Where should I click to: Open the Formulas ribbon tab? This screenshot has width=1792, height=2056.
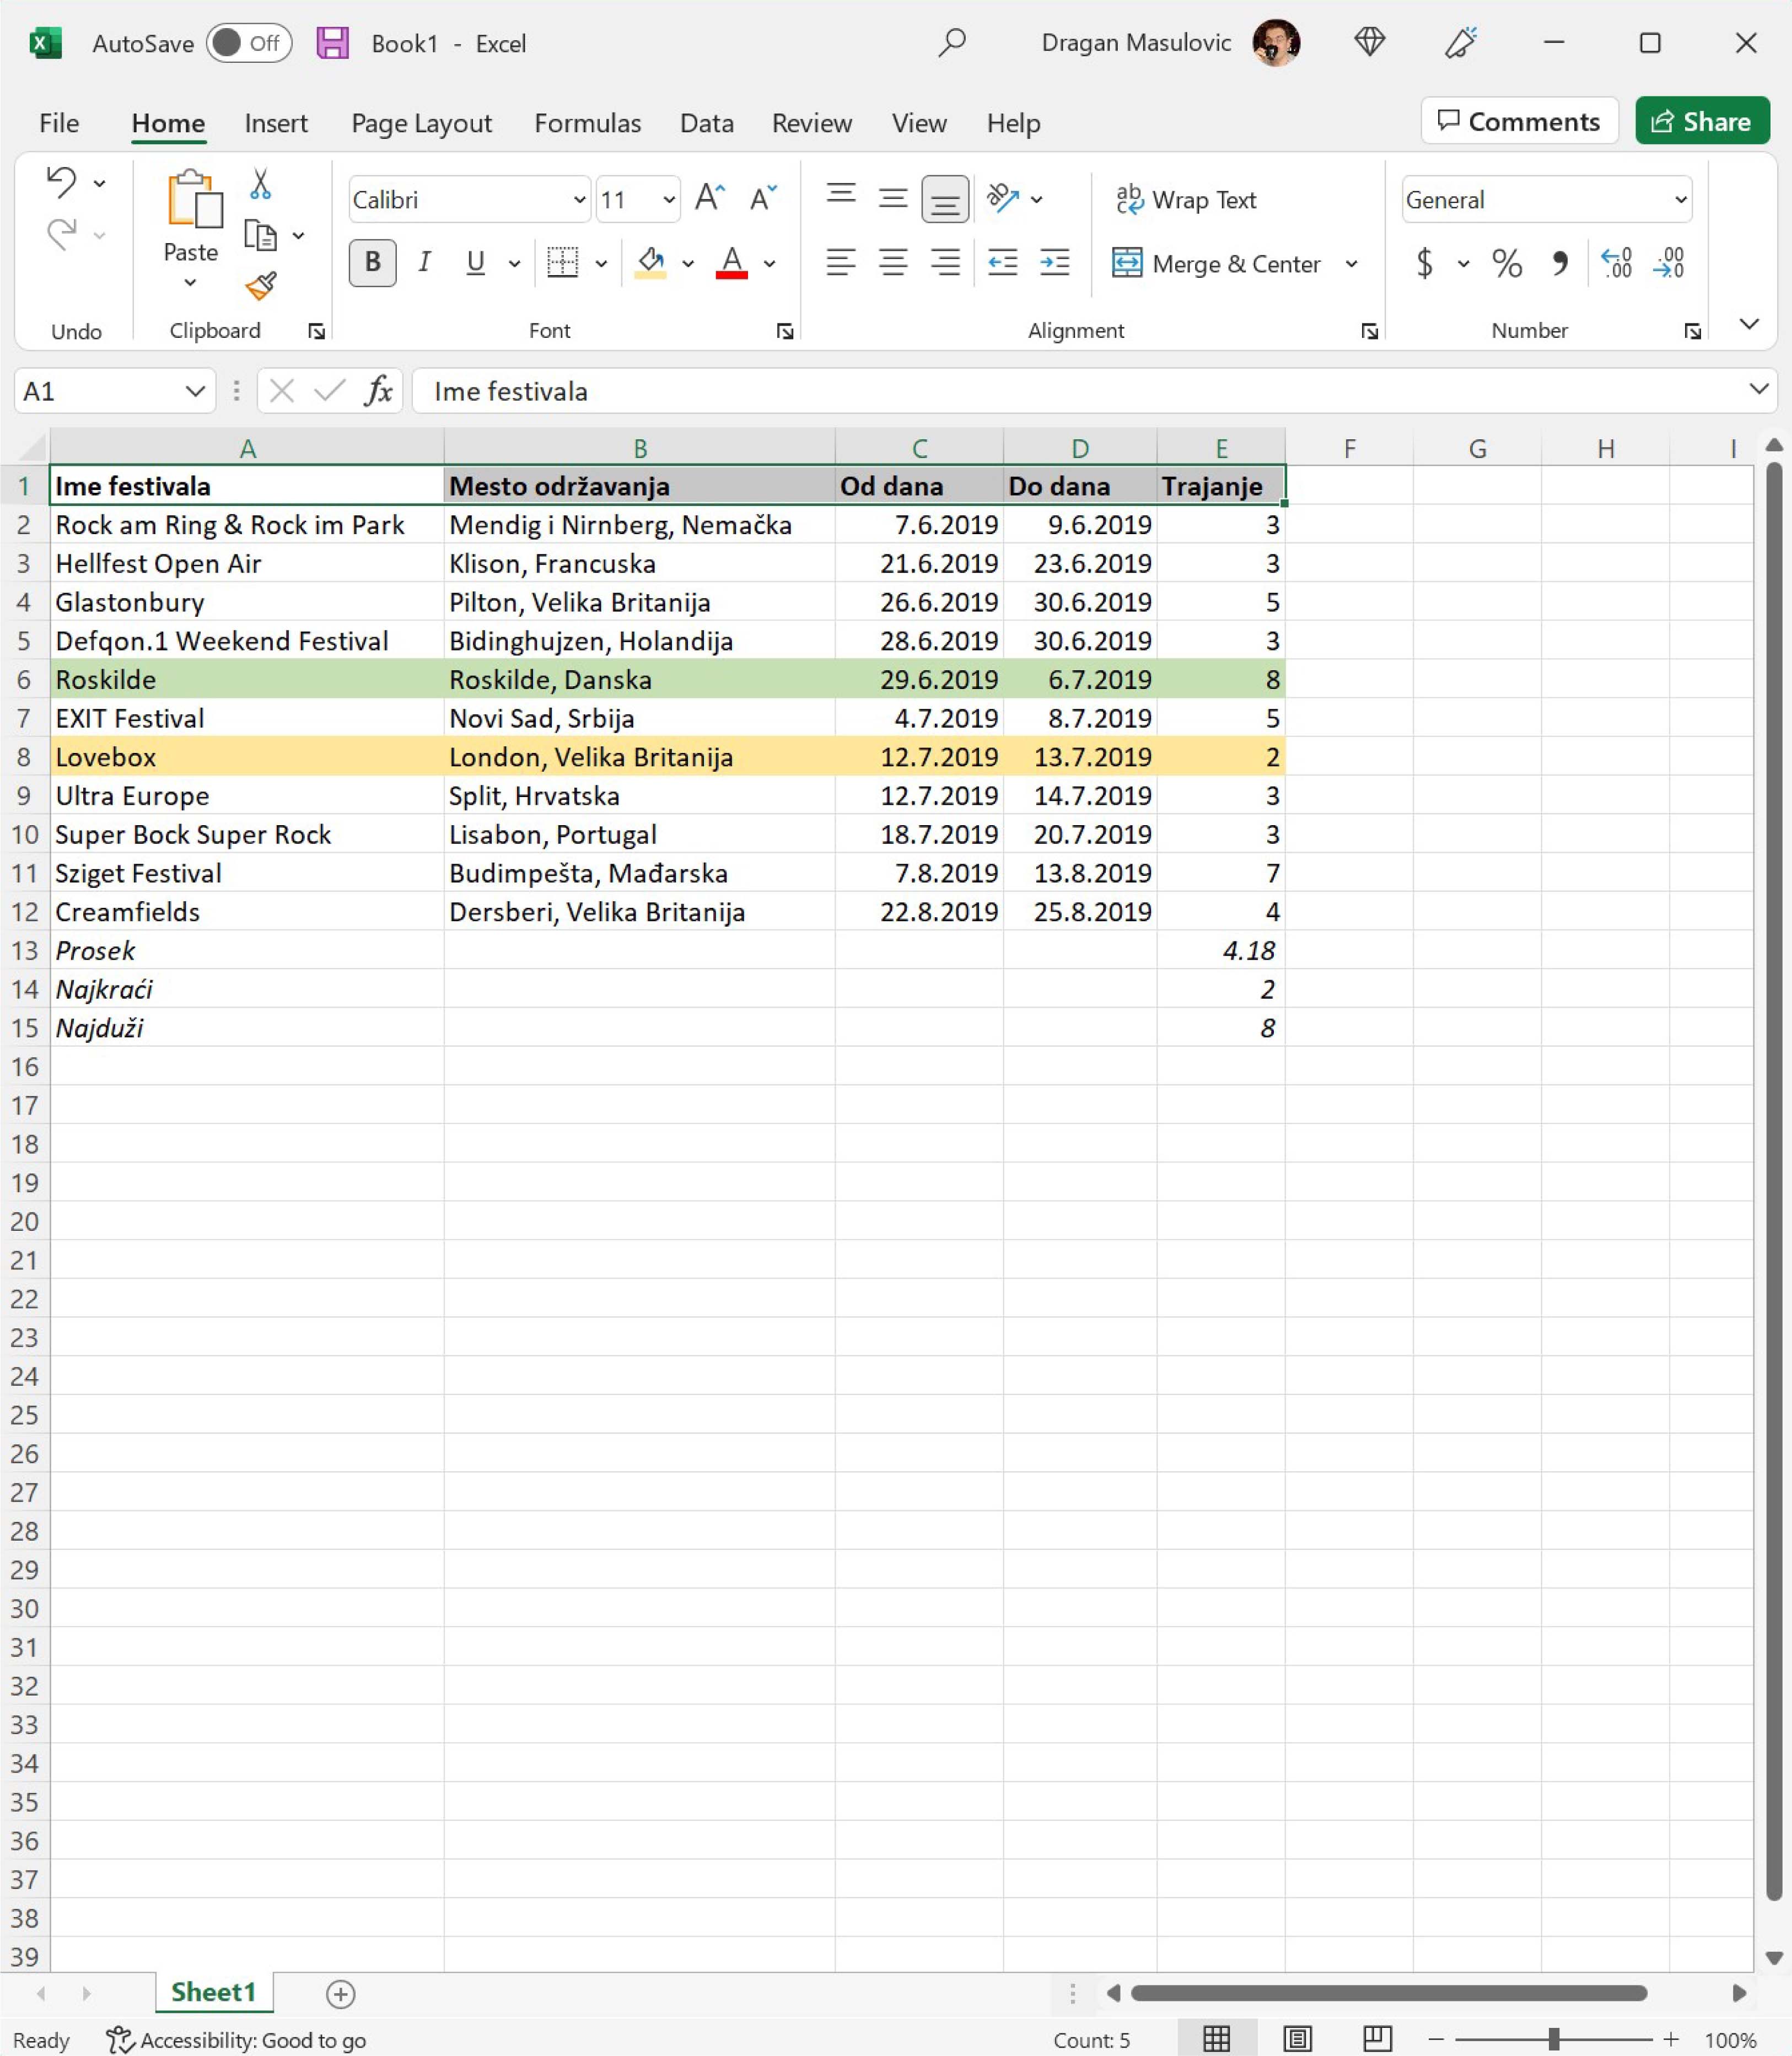pyautogui.click(x=587, y=123)
